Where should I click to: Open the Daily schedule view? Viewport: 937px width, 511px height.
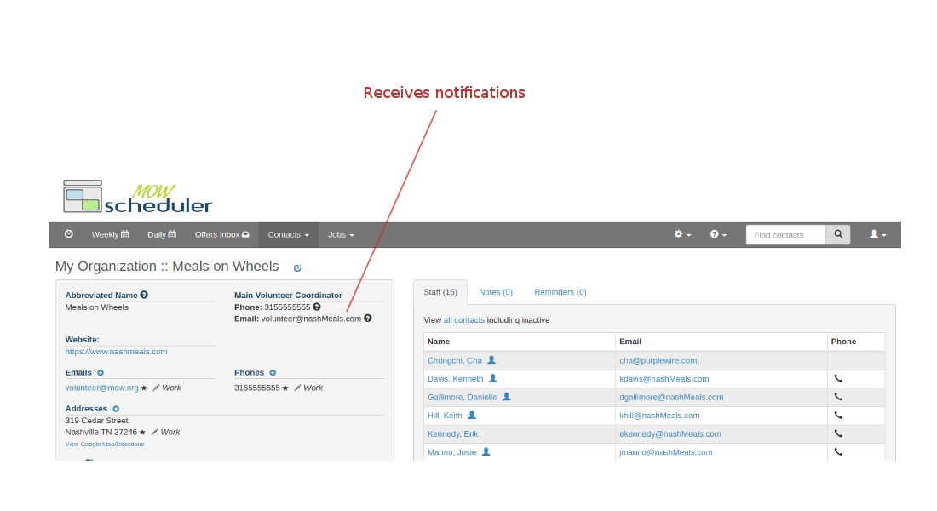[162, 235]
